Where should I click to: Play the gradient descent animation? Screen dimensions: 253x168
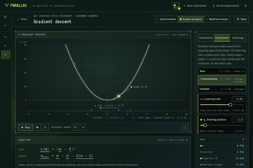[25, 127]
